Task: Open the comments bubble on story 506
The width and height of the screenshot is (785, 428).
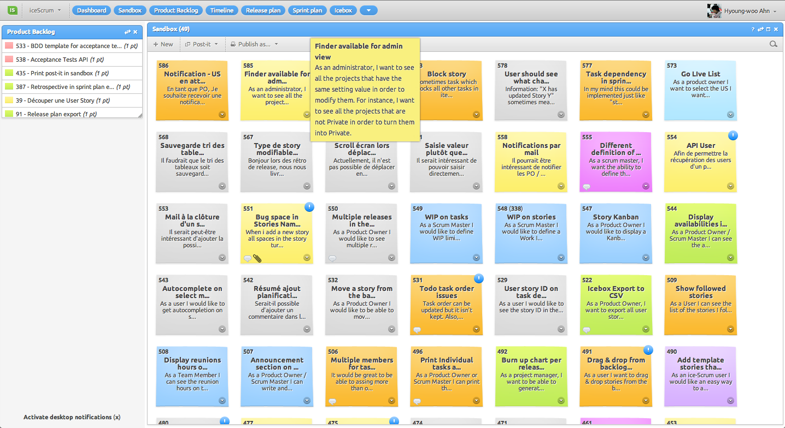Action: (x=332, y=401)
